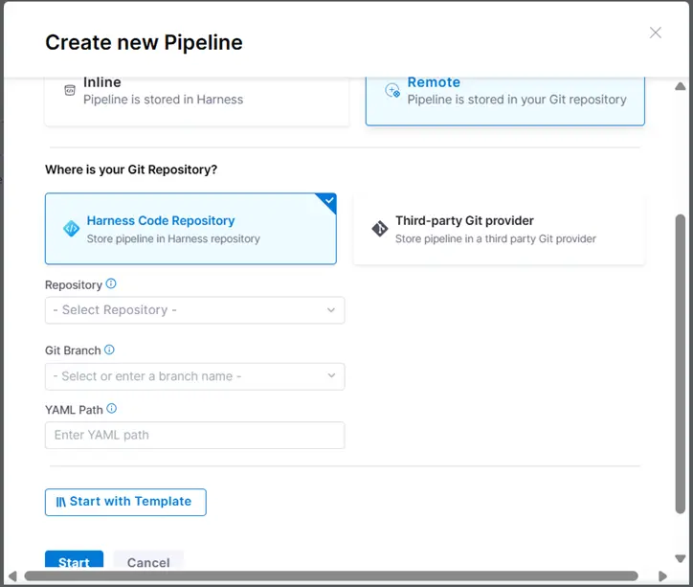Show info tooltip next to Repository label
Image resolution: width=693 pixels, height=587 pixels.
111,283
